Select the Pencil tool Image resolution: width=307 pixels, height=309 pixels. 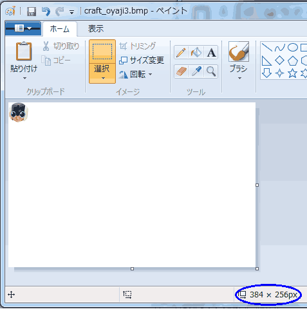tap(181, 52)
